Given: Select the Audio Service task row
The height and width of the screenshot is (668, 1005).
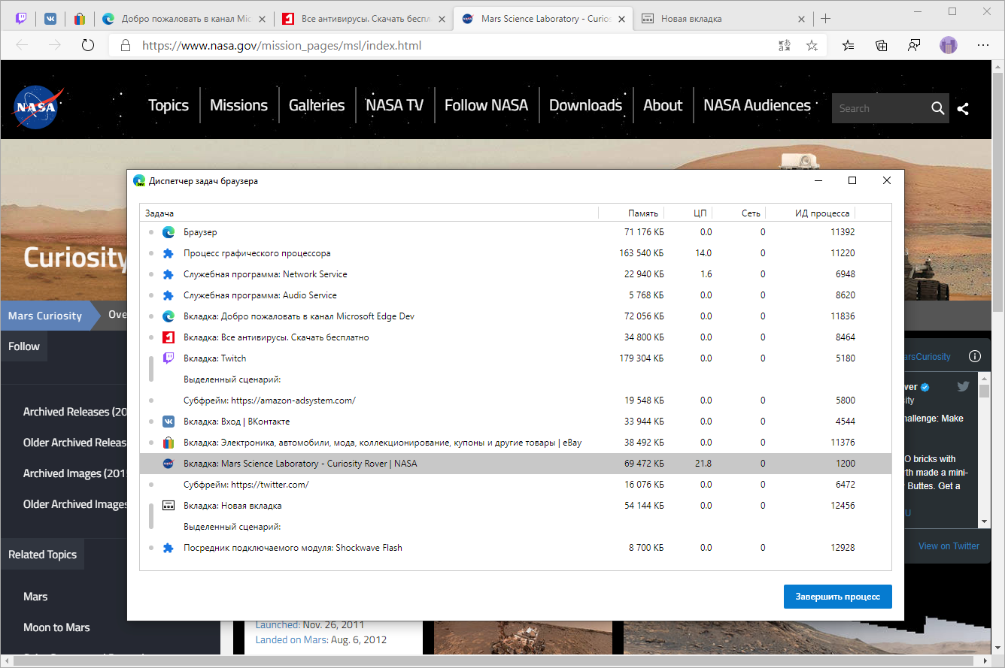Looking at the screenshot, I should (515, 295).
